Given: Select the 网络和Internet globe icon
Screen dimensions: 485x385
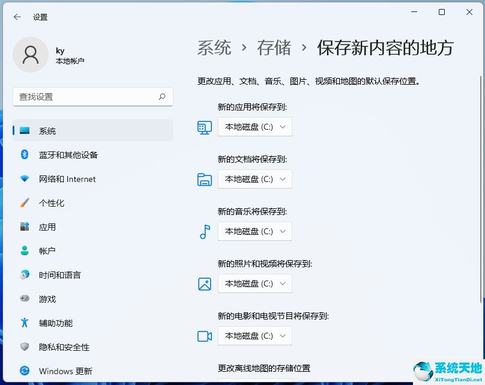Looking at the screenshot, I should [x=25, y=179].
